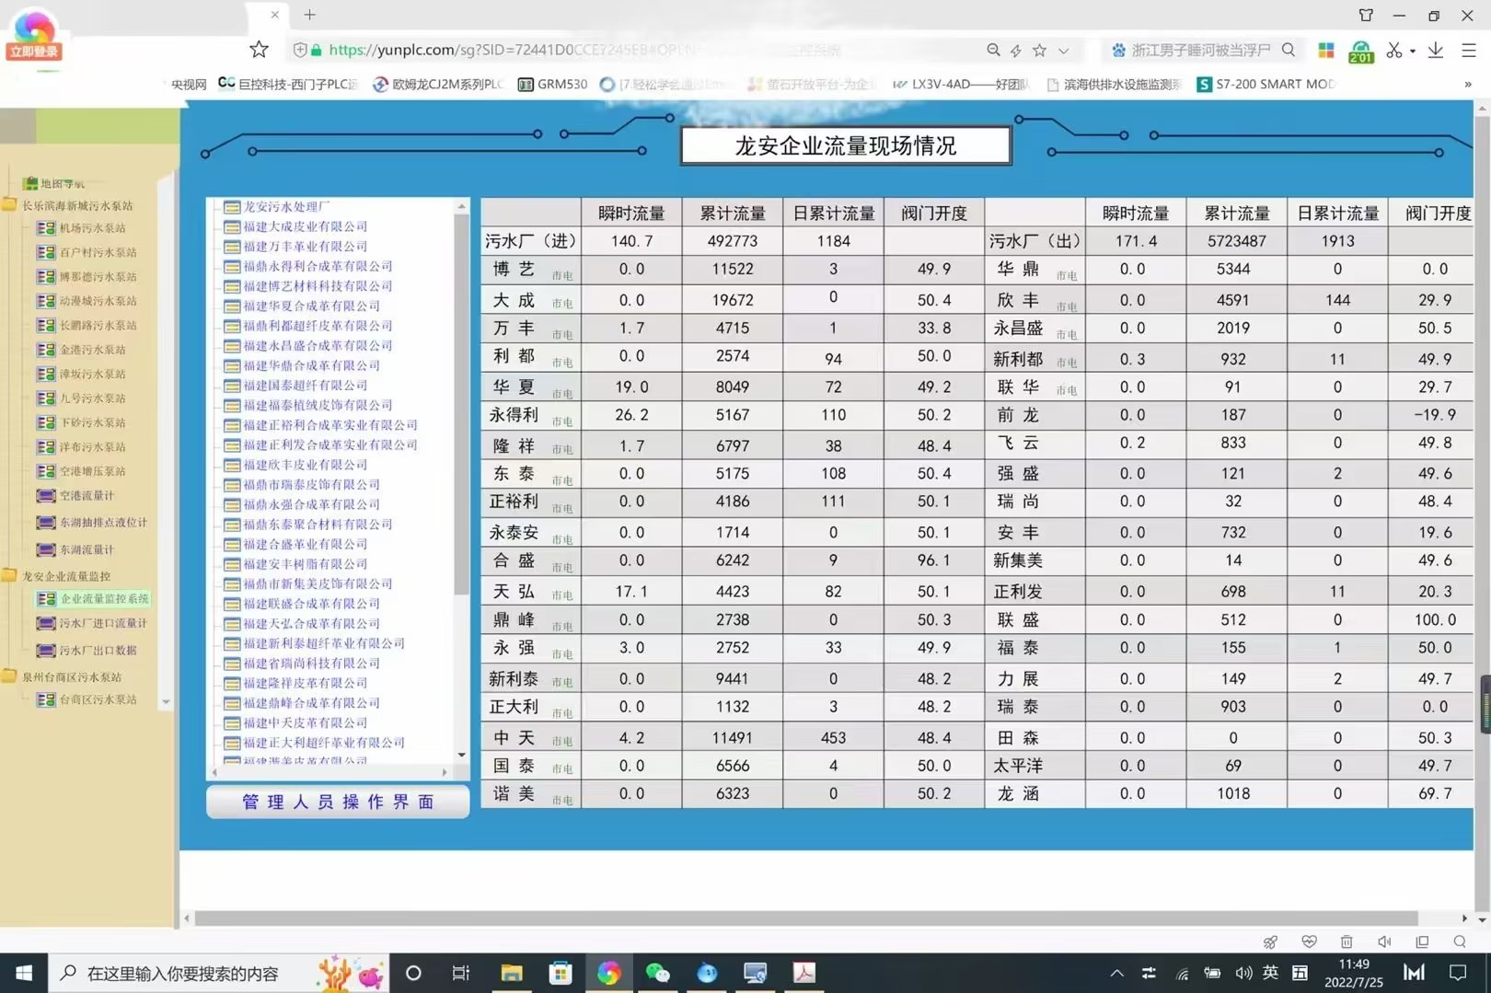Image resolution: width=1491 pixels, height=993 pixels.
Task: Click the colorful apps grid extension icon
Action: point(1326,51)
